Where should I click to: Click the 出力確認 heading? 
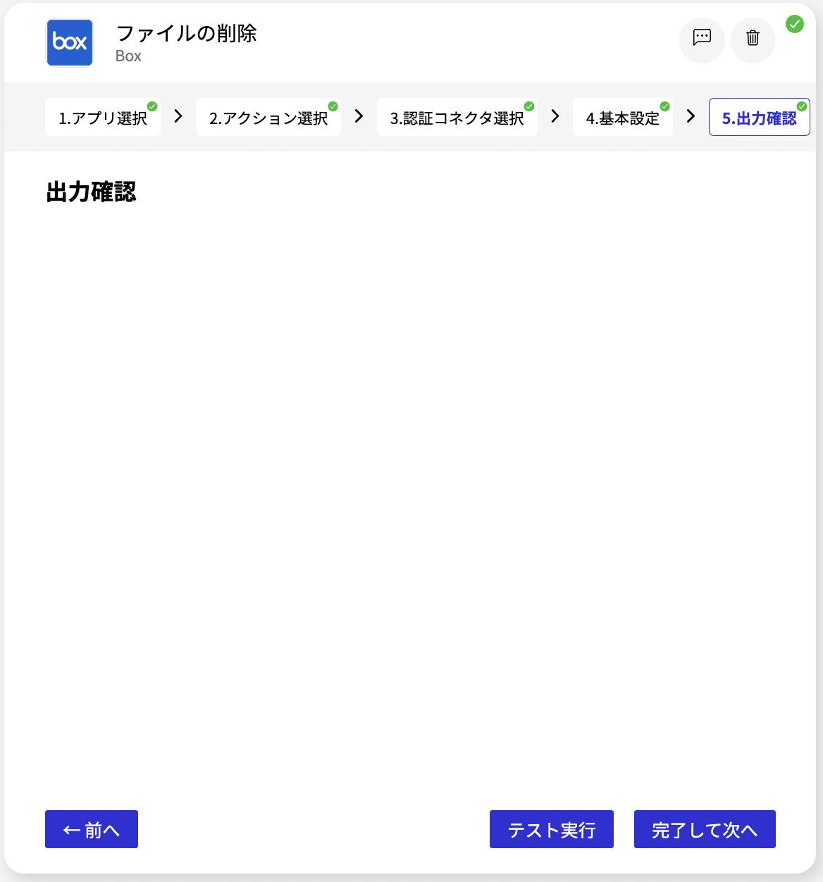click(x=91, y=192)
